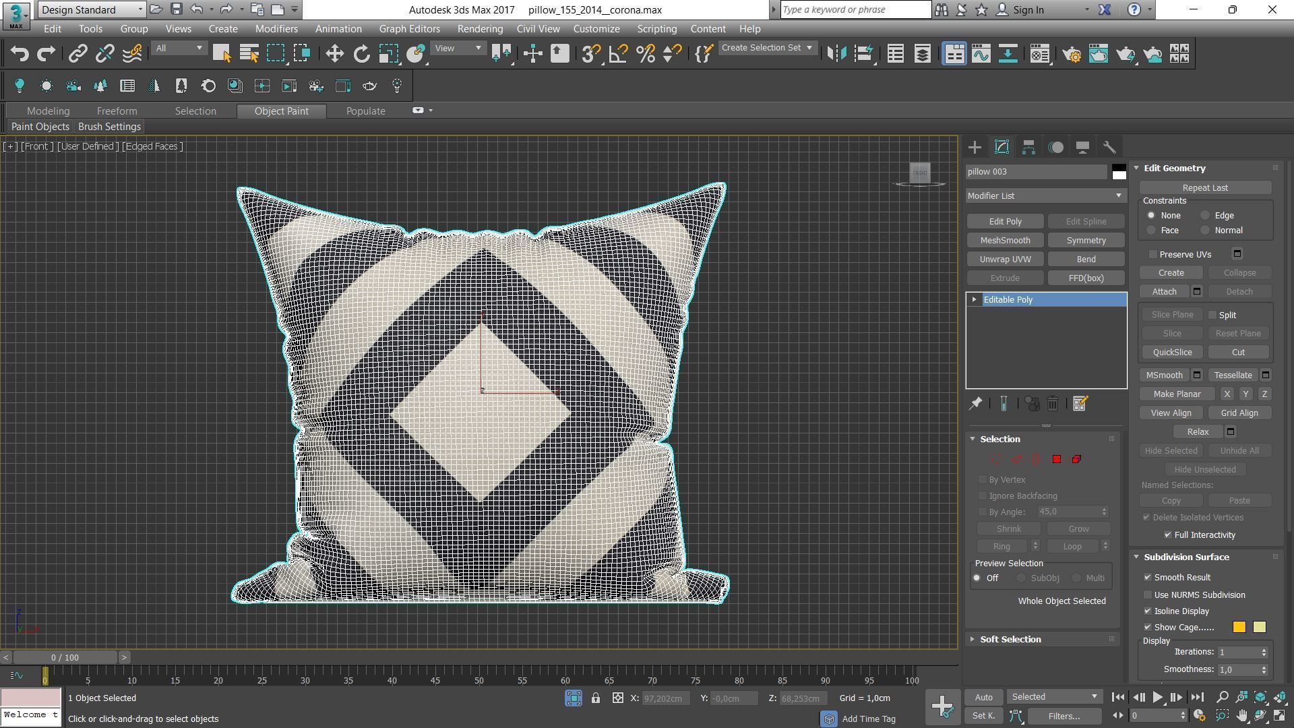The image size is (1294, 728).
Task: Select Polygon sub-object level icon
Action: pos(1057,459)
